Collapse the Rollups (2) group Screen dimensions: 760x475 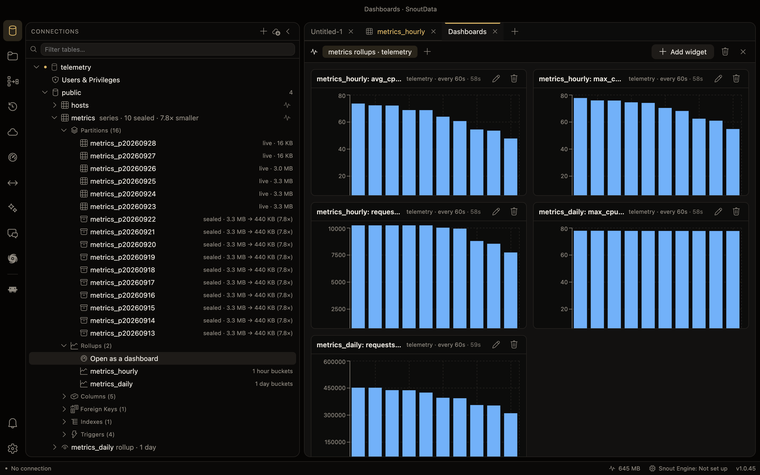[64, 346]
